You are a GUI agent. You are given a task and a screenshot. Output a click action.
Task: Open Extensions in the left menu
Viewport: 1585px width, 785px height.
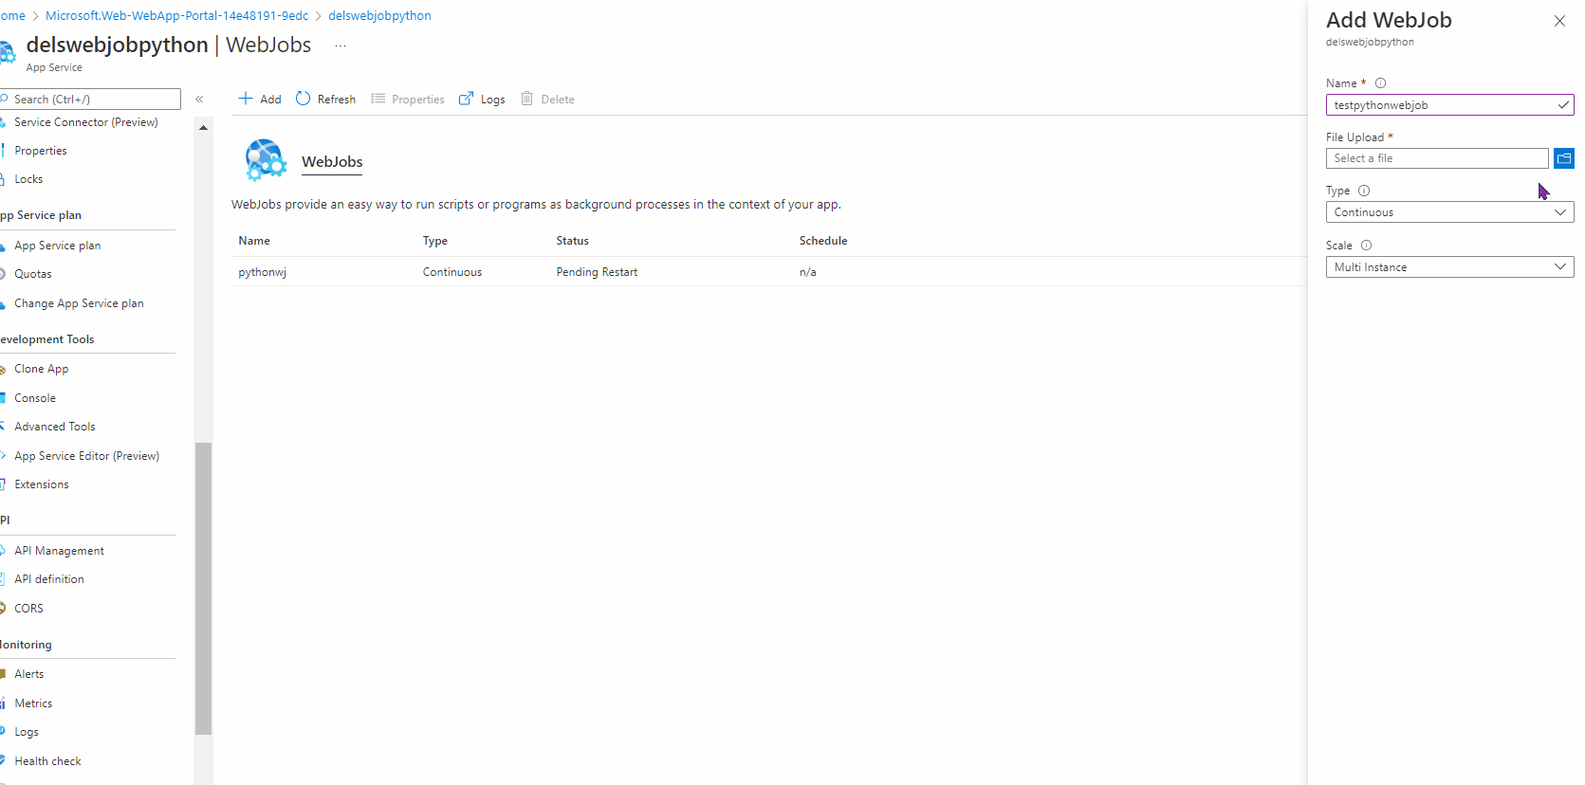pos(42,484)
